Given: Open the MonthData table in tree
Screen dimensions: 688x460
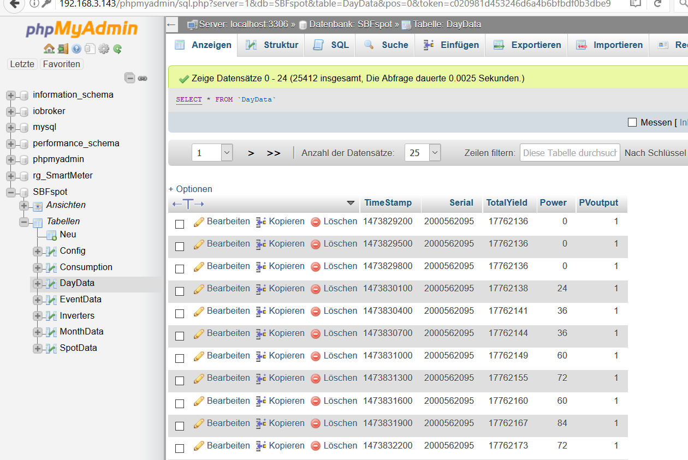Looking at the screenshot, I should [81, 331].
